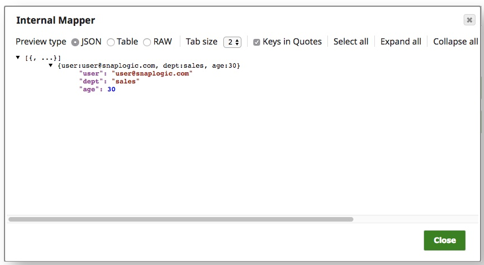The image size is (484, 265).
Task: Click the "user@snaplogic.com" value
Action: (x=152, y=74)
